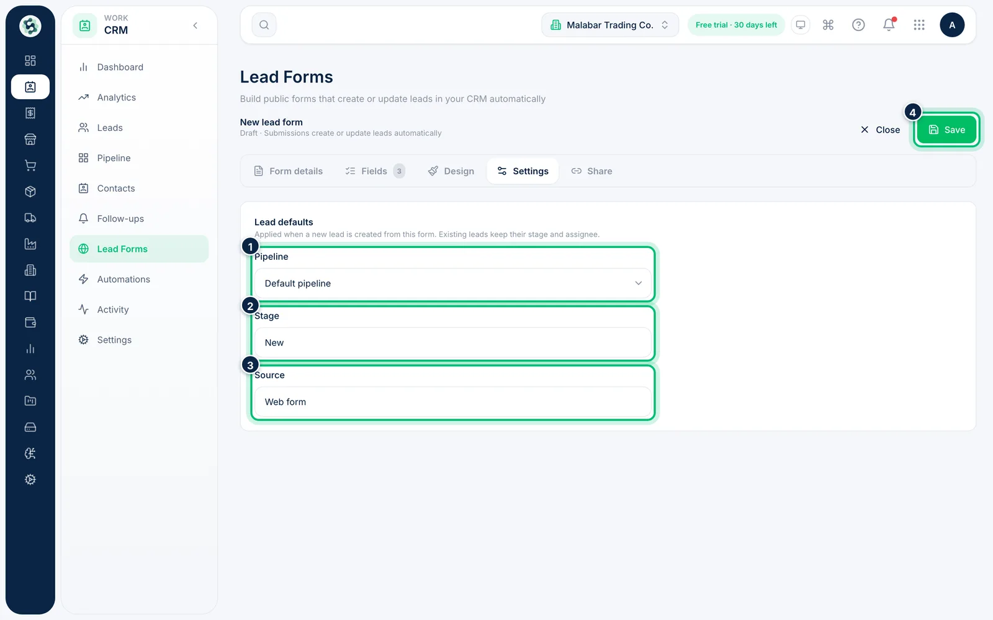Open Follow-ups in the sidebar
The width and height of the screenshot is (993, 620).
pos(139,219)
